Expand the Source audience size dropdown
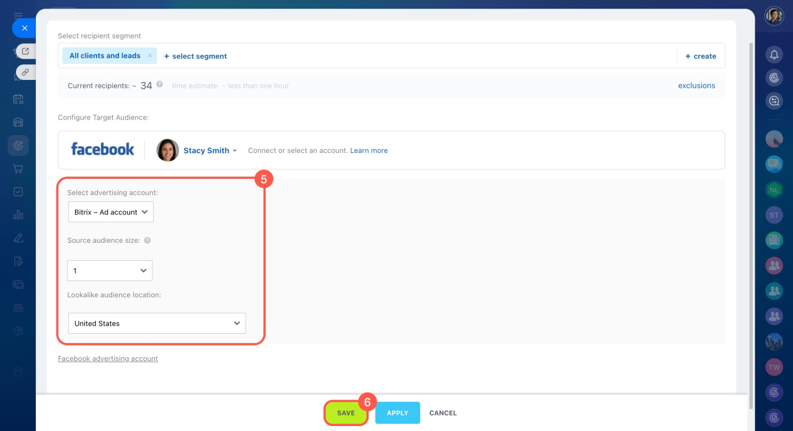The width and height of the screenshot is (793, 431). [x=110, y=271]
